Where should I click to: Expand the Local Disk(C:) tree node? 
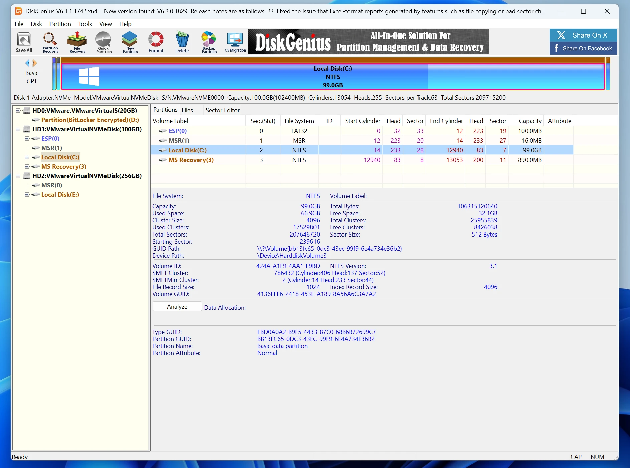point(27,157)
